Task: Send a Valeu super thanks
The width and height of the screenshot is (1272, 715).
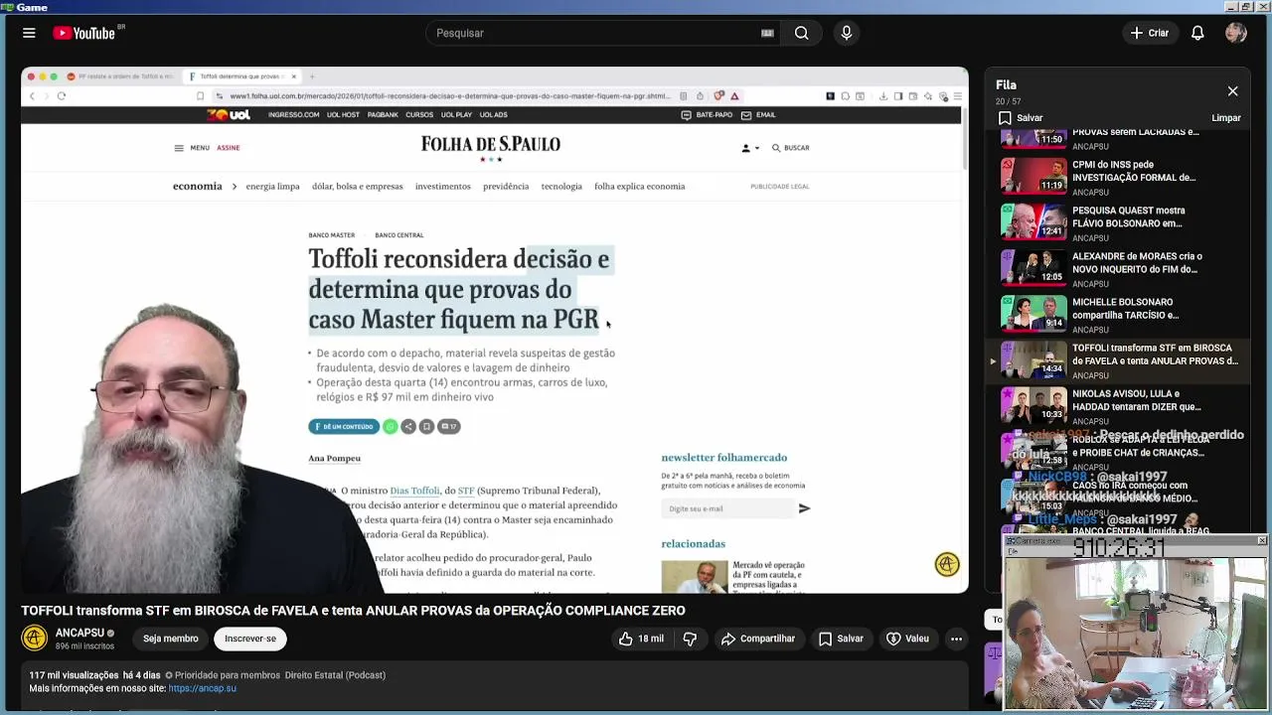Action: pos(907,639)
